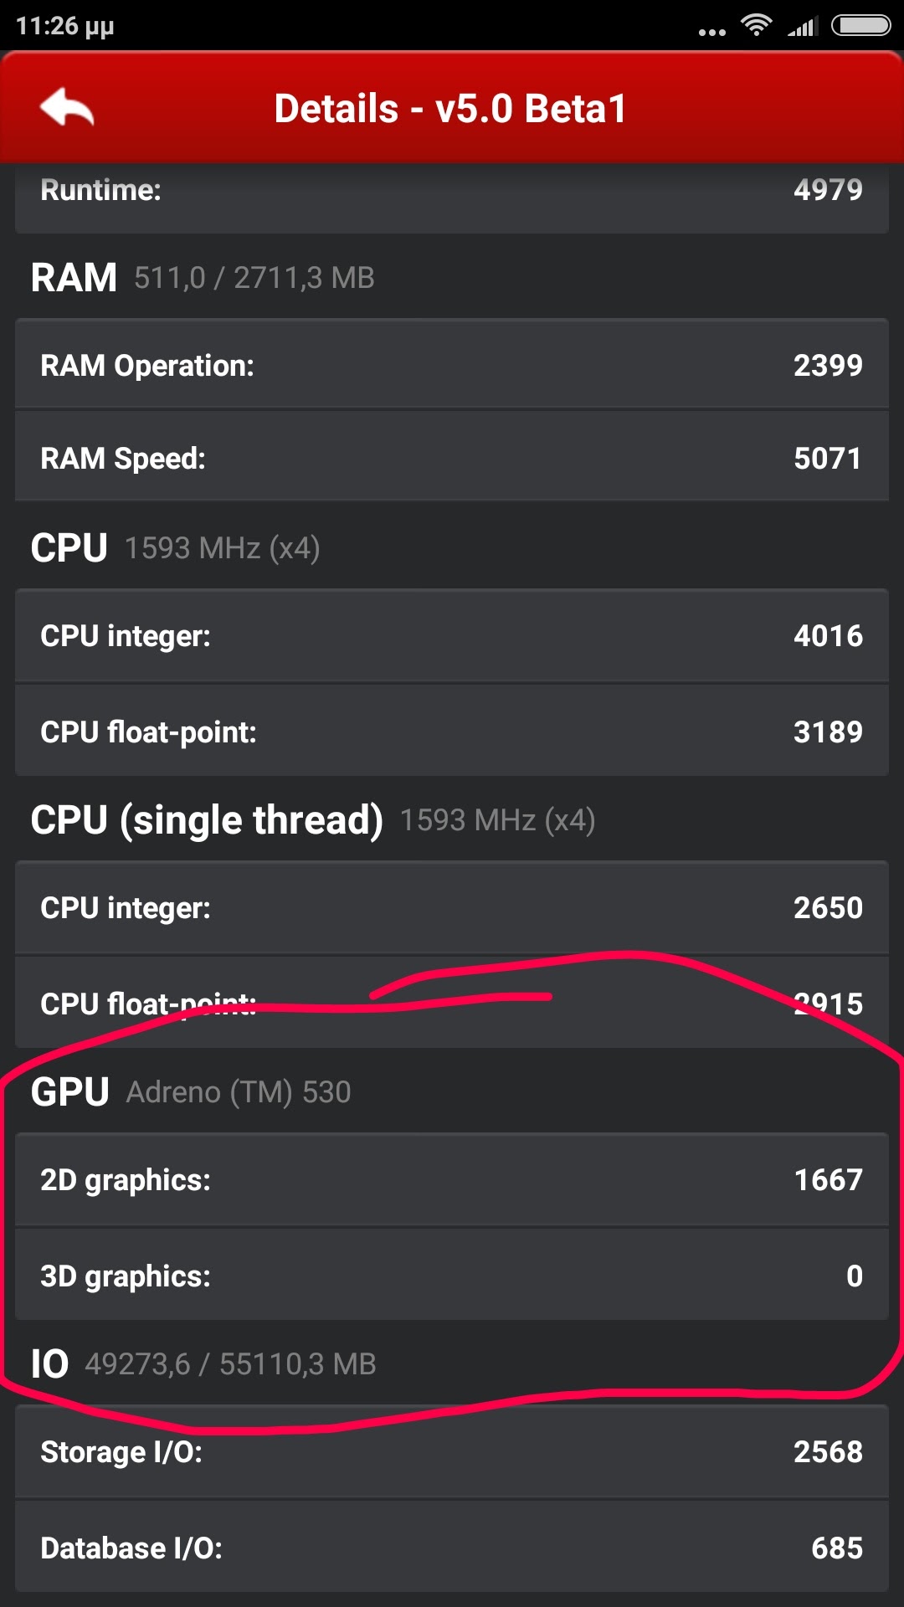904x1607 pixels.
Task: Select the Runtime score row
Action: point(452,191)
